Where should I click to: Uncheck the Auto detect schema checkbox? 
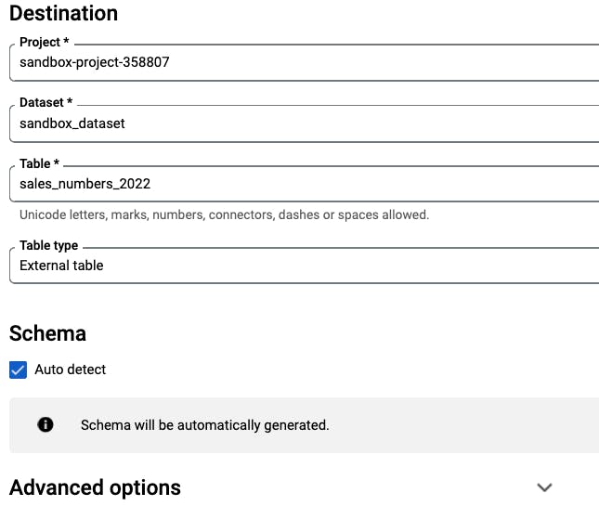click(18, 370)
